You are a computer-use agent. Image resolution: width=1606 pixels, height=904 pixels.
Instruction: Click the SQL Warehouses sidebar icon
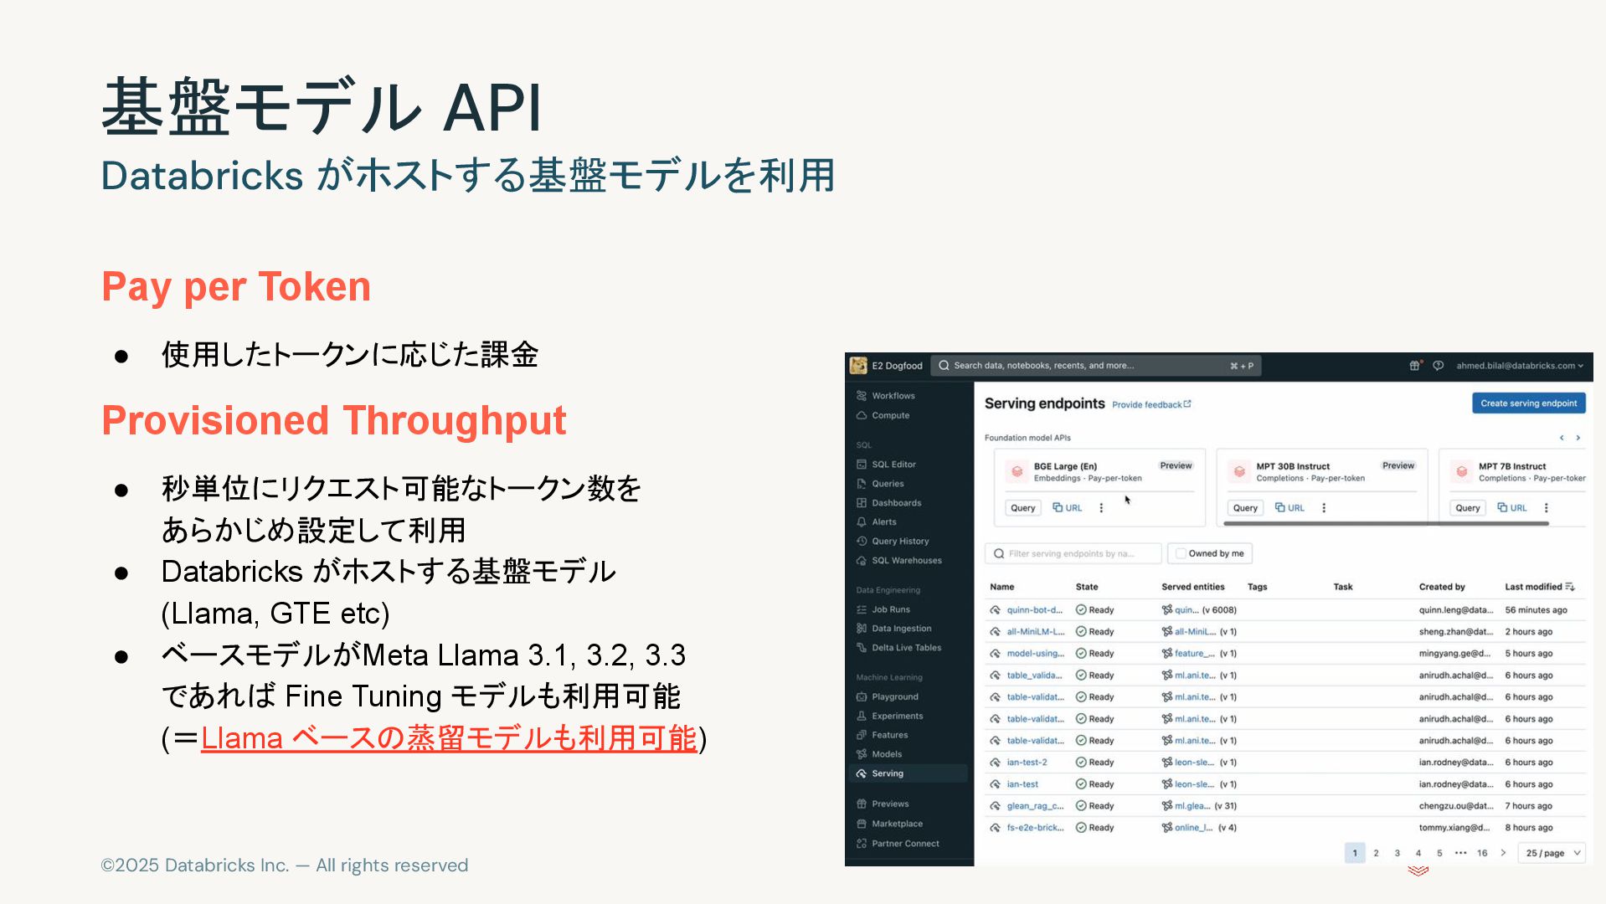click(x=862, y=561)
